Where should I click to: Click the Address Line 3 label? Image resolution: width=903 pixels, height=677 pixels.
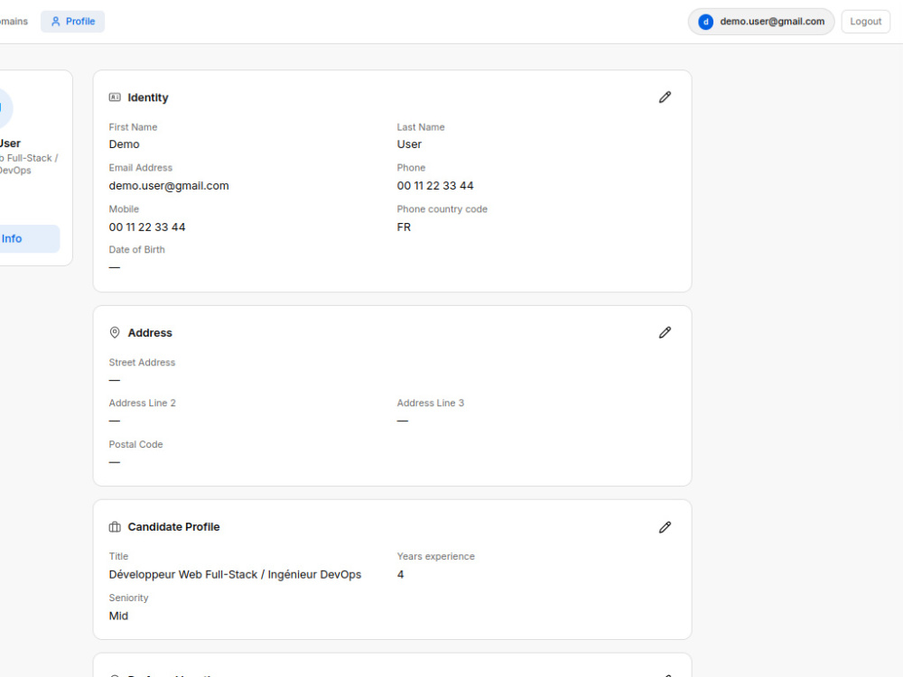[x=430, y=403]
